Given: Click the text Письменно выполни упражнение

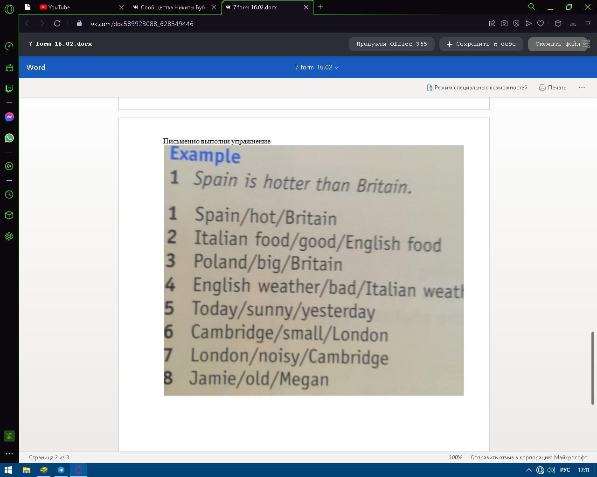Looking at the screenshot, I should pyautogui.click(x=217, y=141).
